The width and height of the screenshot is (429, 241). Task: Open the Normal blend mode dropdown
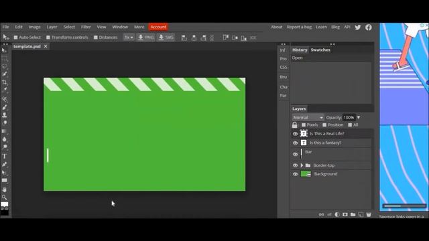(x=308, y=118)
